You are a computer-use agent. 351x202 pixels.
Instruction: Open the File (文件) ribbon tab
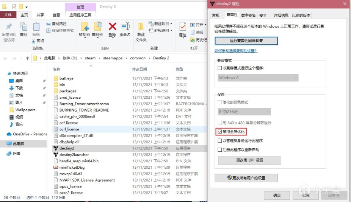click(8, 15)
